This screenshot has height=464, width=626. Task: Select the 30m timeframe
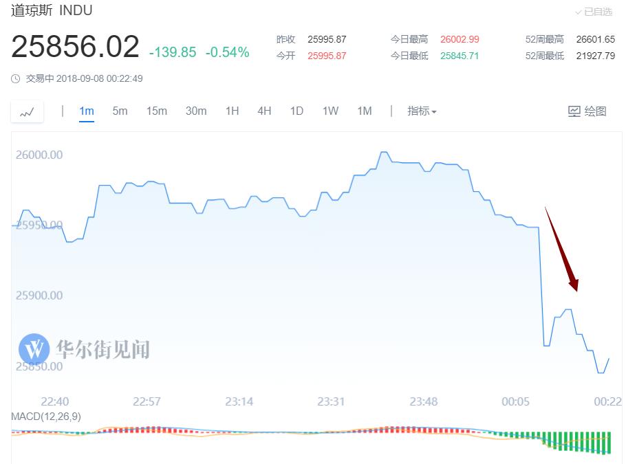[x=196, y=111]
